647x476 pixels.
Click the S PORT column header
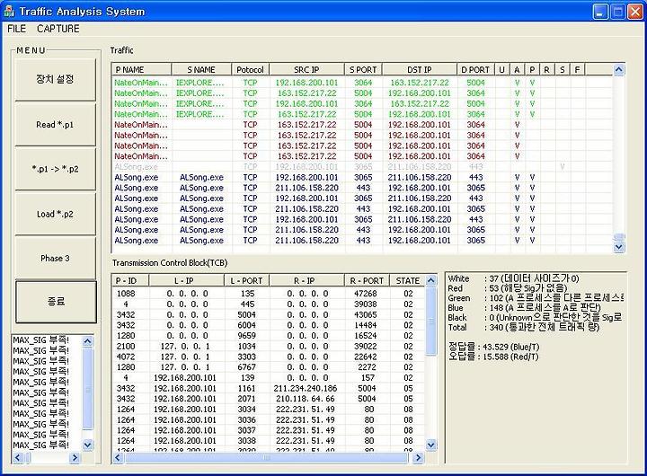(x=363, y=70)
